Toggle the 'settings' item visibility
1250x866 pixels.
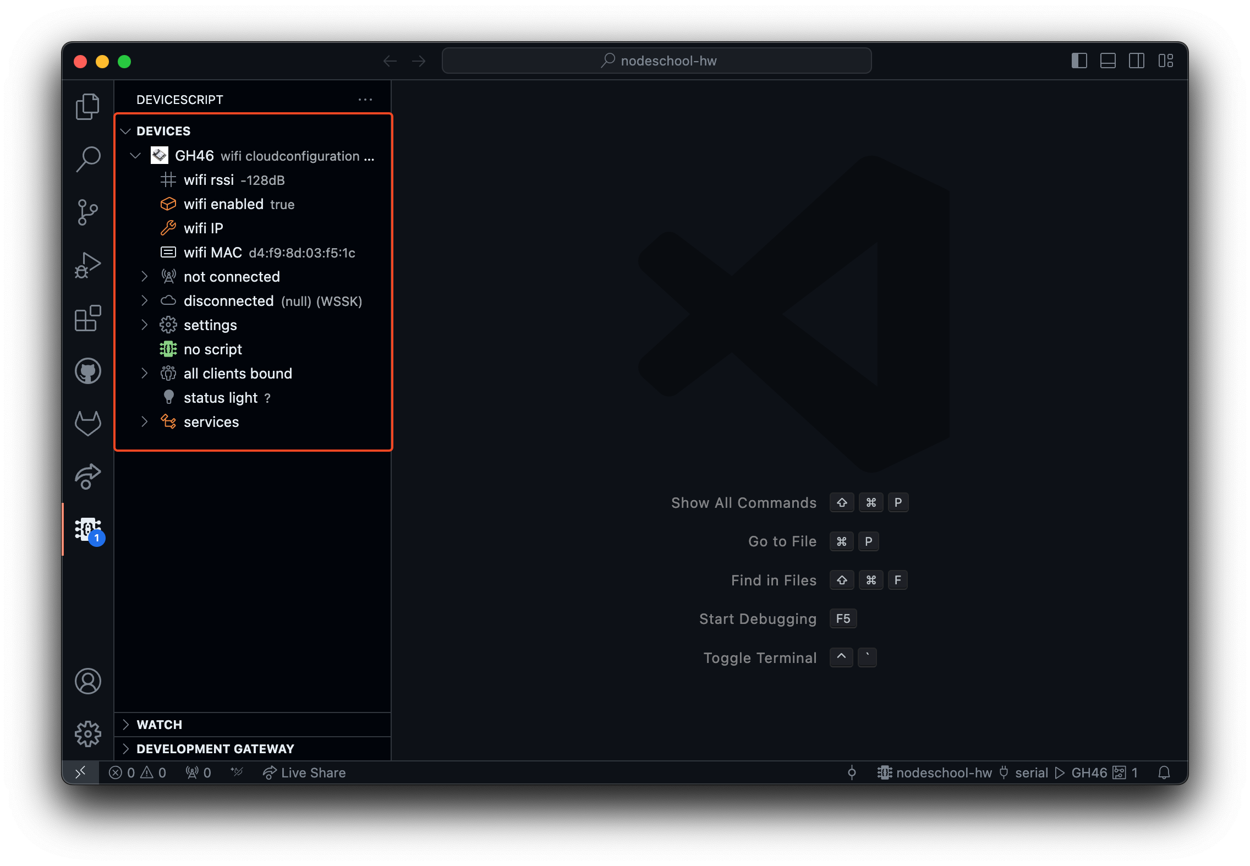click(144, 325)
